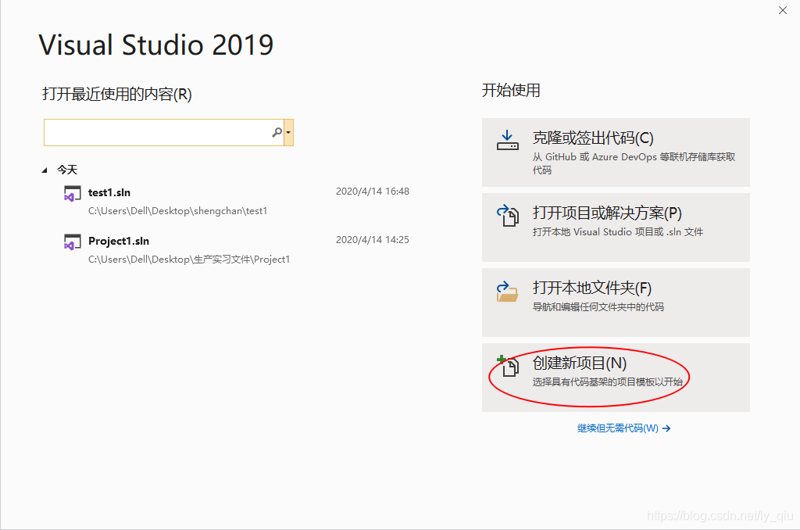Select 打开项目或解决方案(P) option
The height and width of the screenshot is (530, 800).
click(616, 227)
